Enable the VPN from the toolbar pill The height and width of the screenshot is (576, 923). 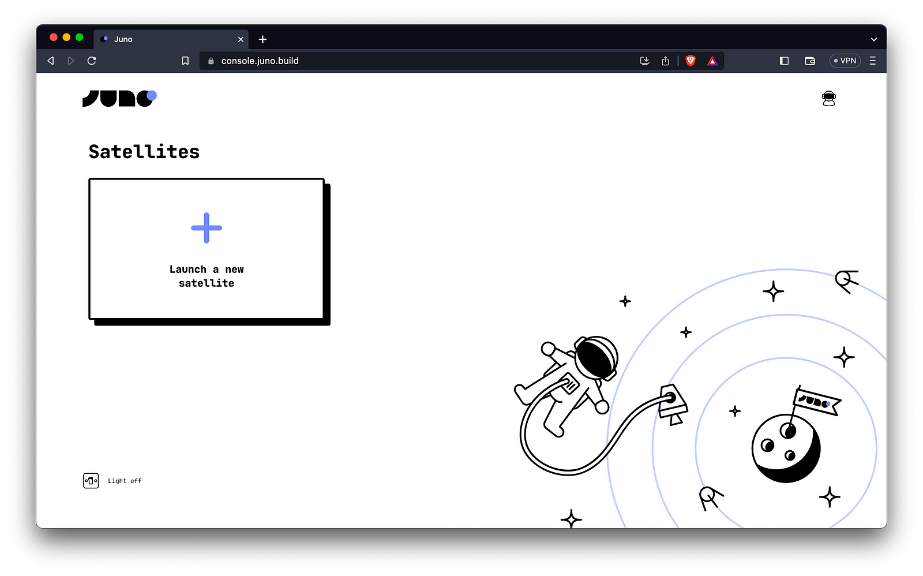tap(845, 60)
